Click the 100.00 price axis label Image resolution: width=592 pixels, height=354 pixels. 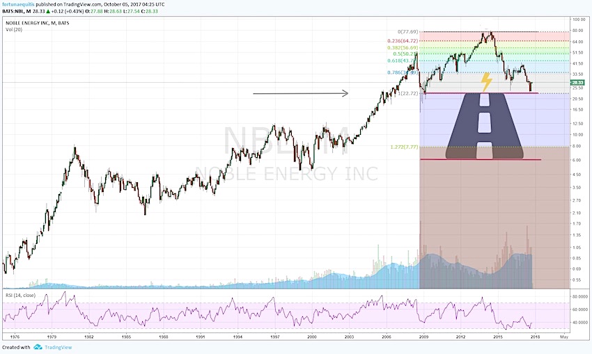(x=578, y=19)
